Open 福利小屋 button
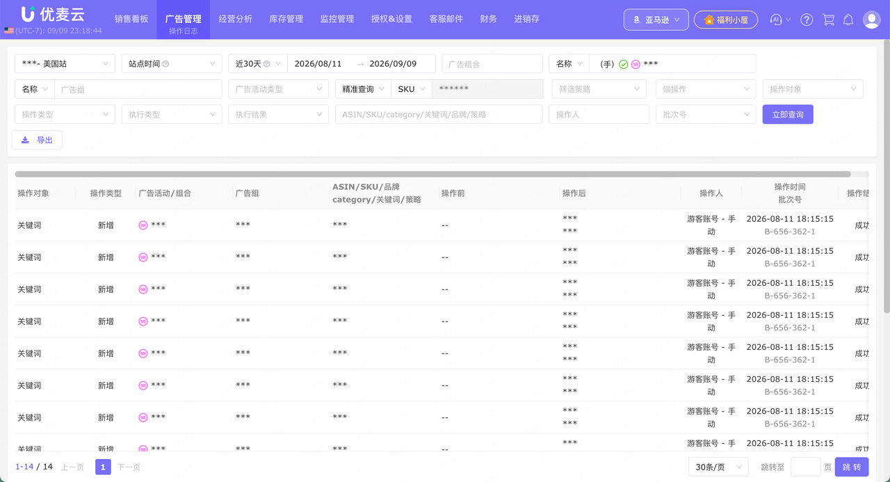890x482 pixels. [726, 19]
